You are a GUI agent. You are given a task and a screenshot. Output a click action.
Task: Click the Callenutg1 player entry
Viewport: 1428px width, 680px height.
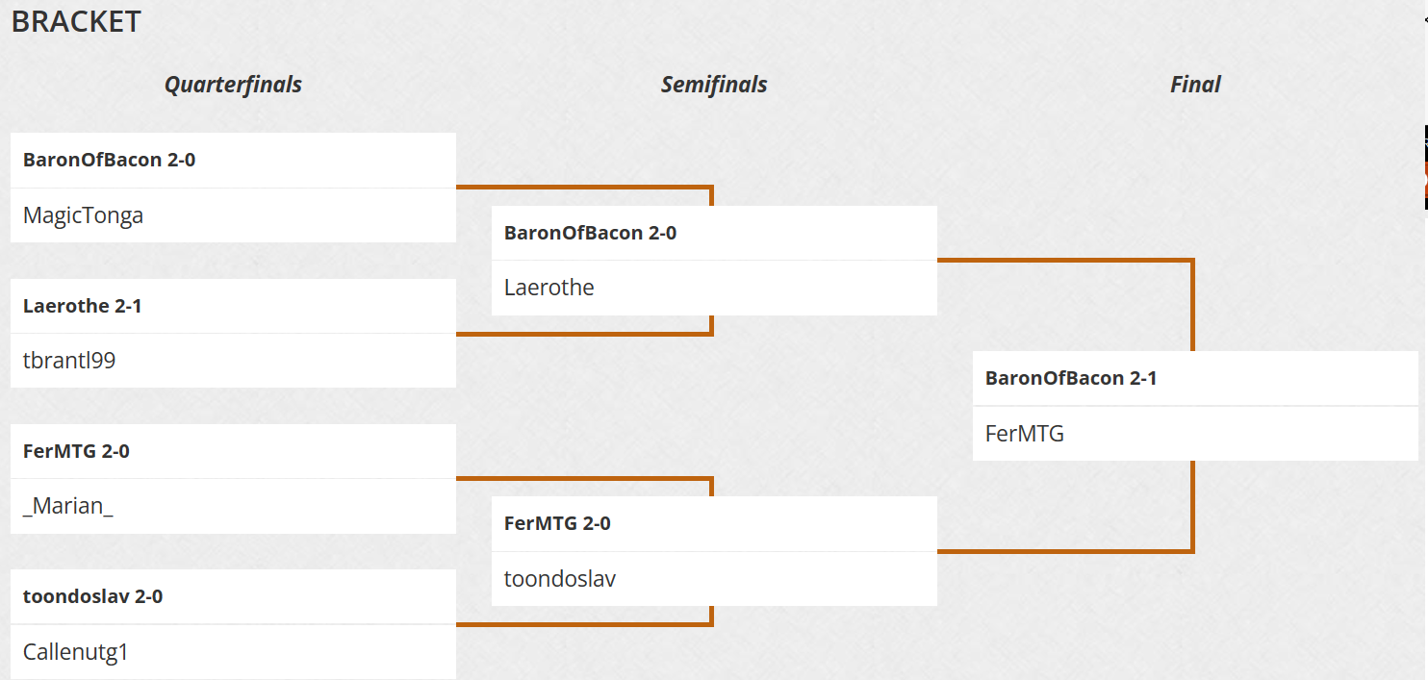click(x=76, y=652)
